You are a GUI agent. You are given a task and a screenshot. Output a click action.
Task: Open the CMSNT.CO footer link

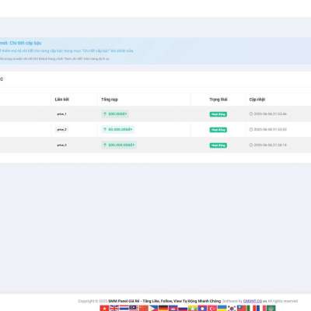[253, 301]
